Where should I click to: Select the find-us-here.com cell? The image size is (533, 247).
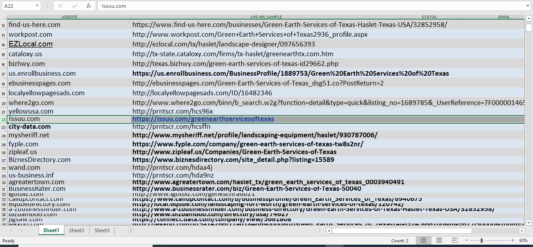click(x=69, y=25)
